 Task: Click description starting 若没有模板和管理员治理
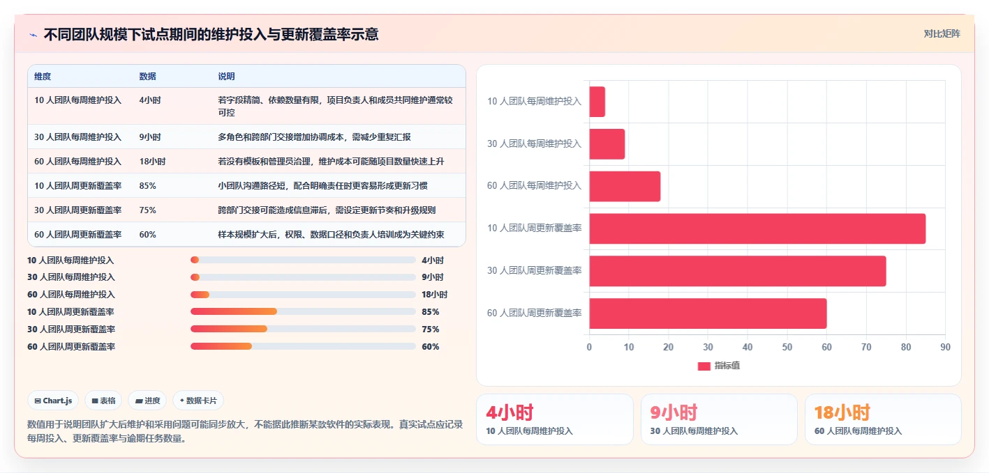pyautogui.click(x=331, y=162)
